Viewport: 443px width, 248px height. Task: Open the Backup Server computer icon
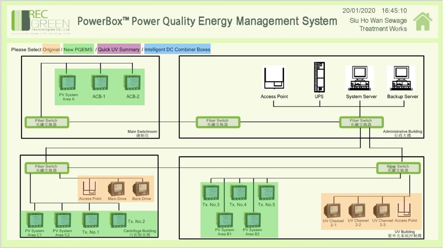pos(401,78)
